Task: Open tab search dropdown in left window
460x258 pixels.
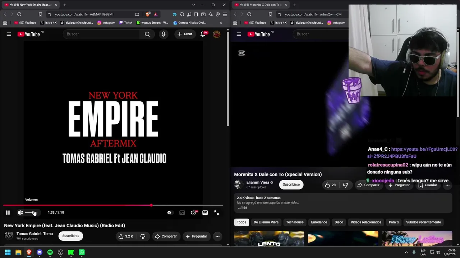Action: [193, 5]
